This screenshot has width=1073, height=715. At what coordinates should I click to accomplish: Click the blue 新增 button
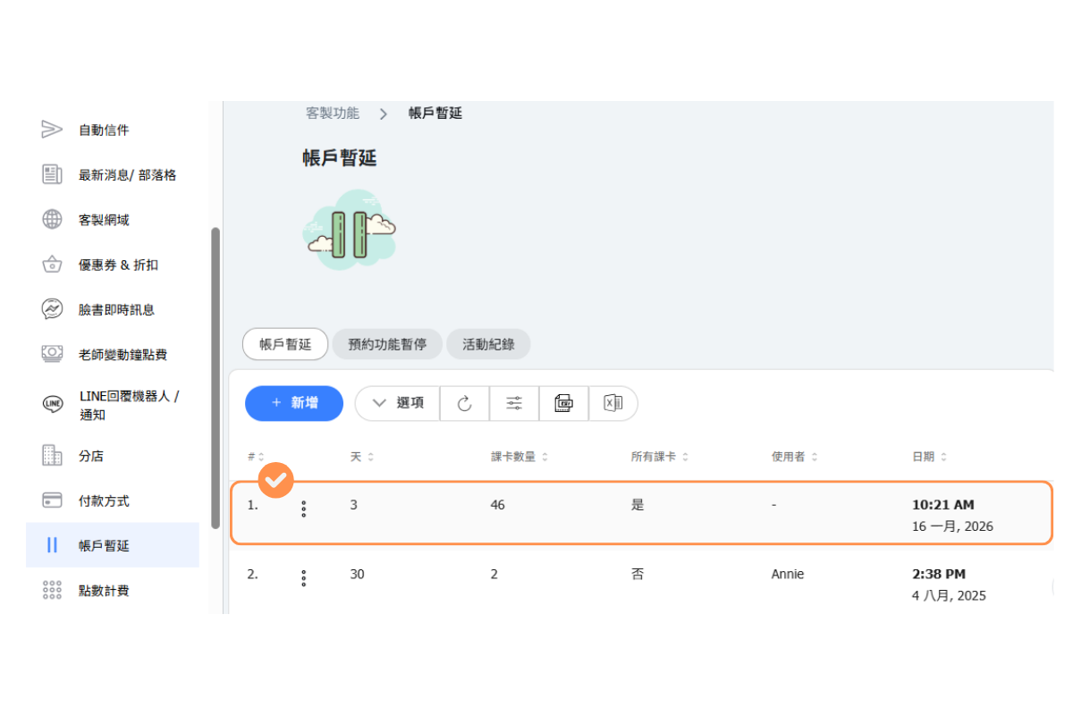coord(294,403)
